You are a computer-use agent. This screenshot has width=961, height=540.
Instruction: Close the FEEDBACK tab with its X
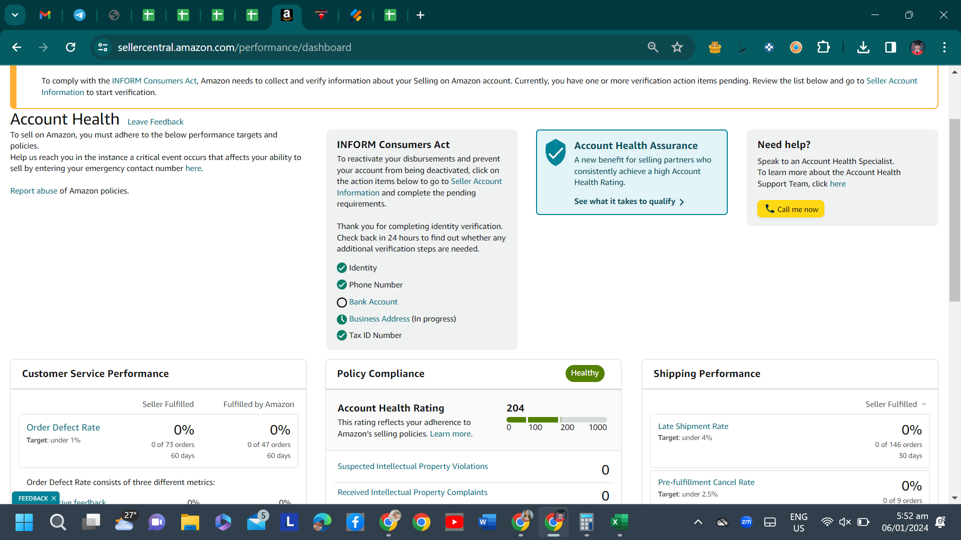pyautogui.click(x=54, y=498)
